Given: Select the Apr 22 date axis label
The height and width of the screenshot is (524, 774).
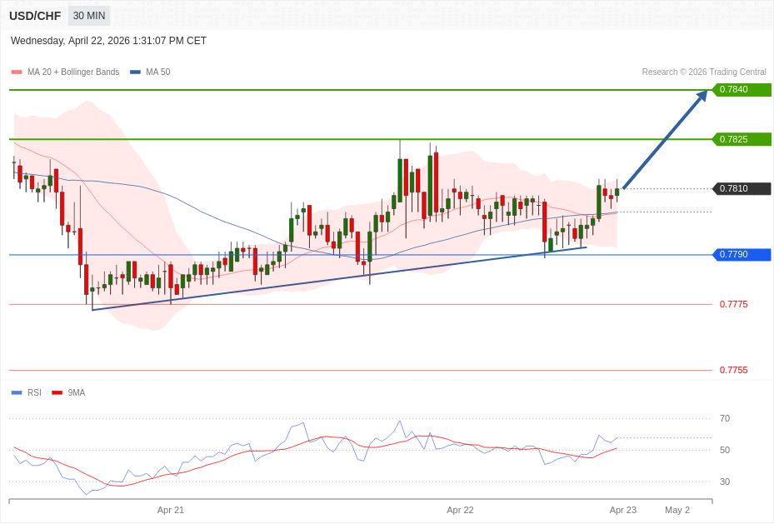Looking at the screenshot, I should point(460,510).
